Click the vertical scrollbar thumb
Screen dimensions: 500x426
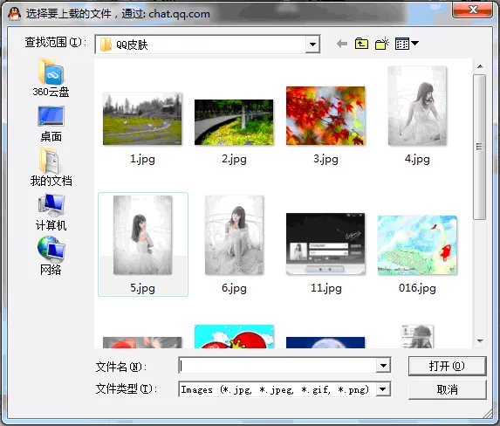(x=480, y=147)
